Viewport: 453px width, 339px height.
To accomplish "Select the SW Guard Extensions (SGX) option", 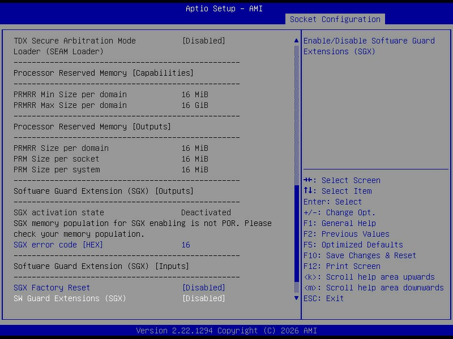I will [70, 298].
